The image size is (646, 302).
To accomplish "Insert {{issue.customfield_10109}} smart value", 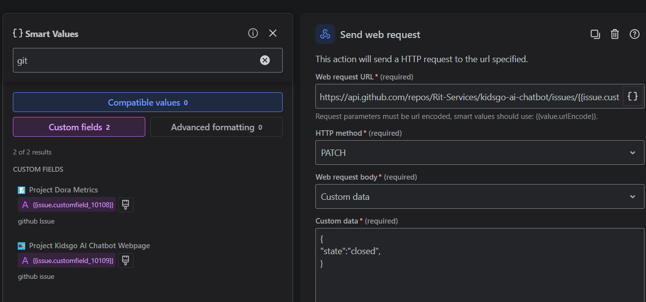I will click(x=67, y=260).
